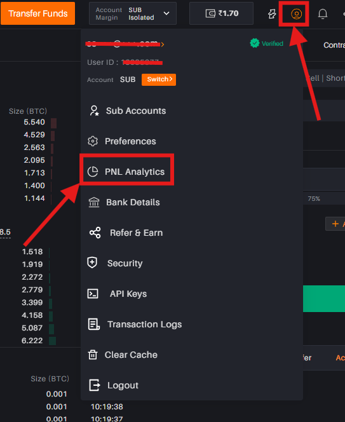Click the lightning bolt icon in header

(272, 14)
